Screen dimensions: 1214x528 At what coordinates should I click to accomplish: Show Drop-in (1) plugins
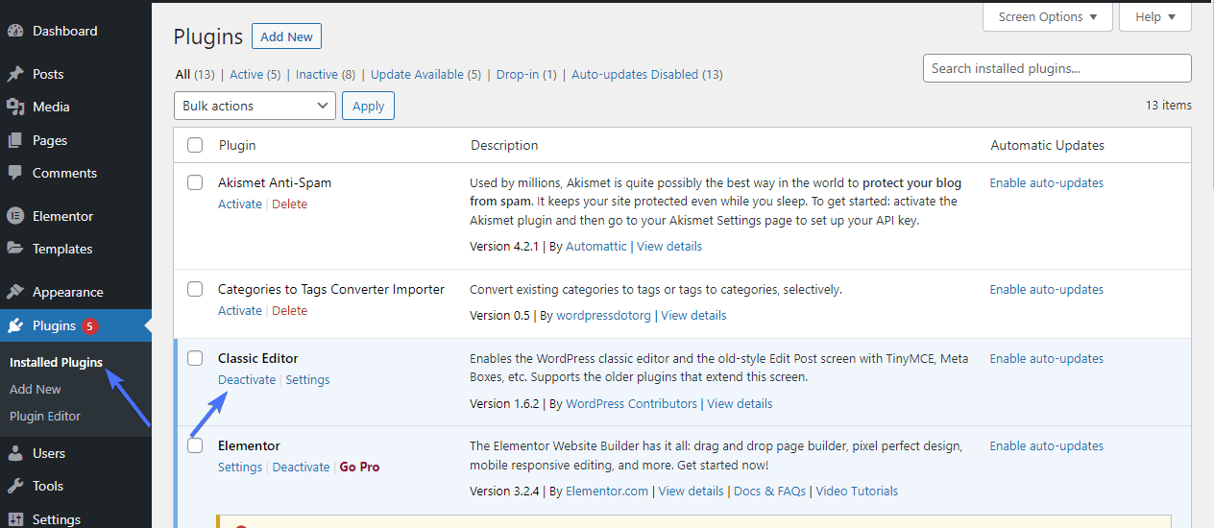coord(526,74)
